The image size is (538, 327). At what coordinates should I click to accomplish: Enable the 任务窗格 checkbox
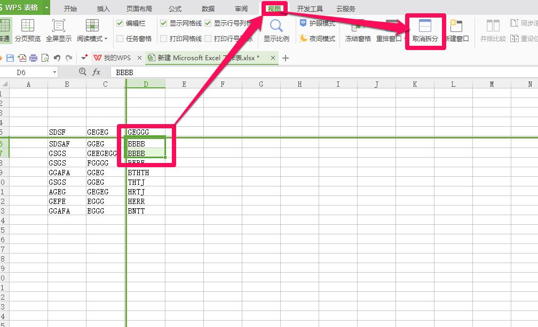pos(120,38)
